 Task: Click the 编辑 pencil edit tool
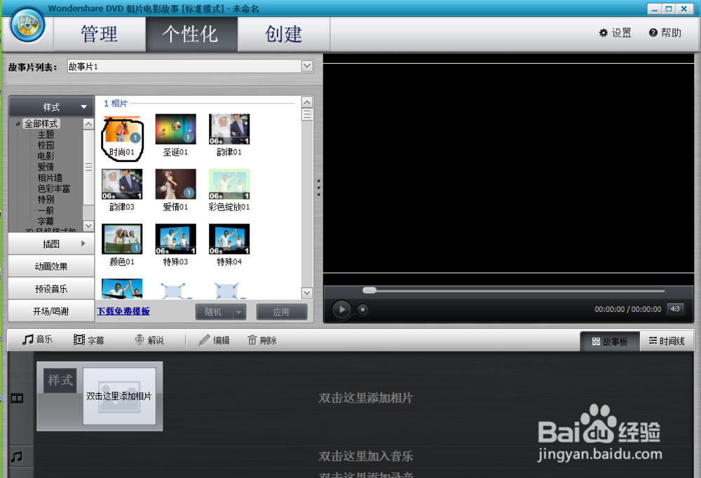coord(214,341)
